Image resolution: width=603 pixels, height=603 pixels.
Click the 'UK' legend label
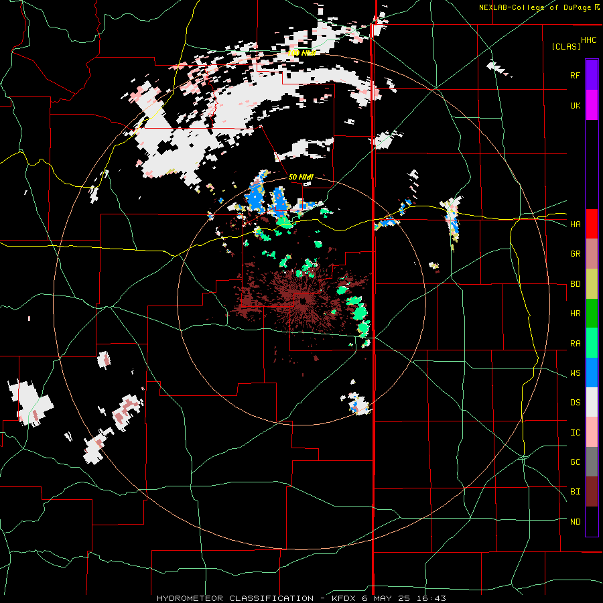coord(575,106)
